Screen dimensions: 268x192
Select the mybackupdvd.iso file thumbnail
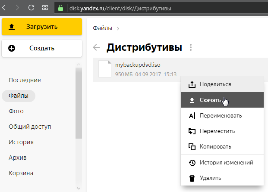point(105,69)
